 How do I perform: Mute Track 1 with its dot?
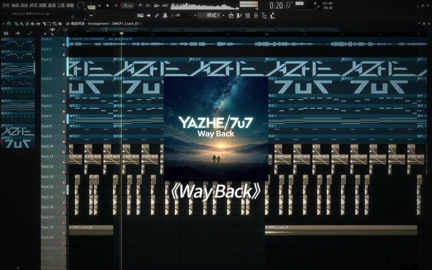tap(63, 45)
